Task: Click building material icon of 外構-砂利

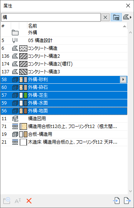Action: 15,80
